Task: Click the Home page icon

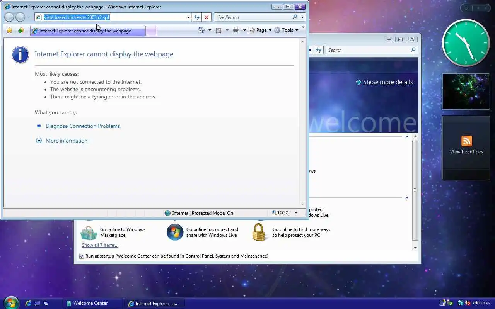Action: tap(201, 30)
